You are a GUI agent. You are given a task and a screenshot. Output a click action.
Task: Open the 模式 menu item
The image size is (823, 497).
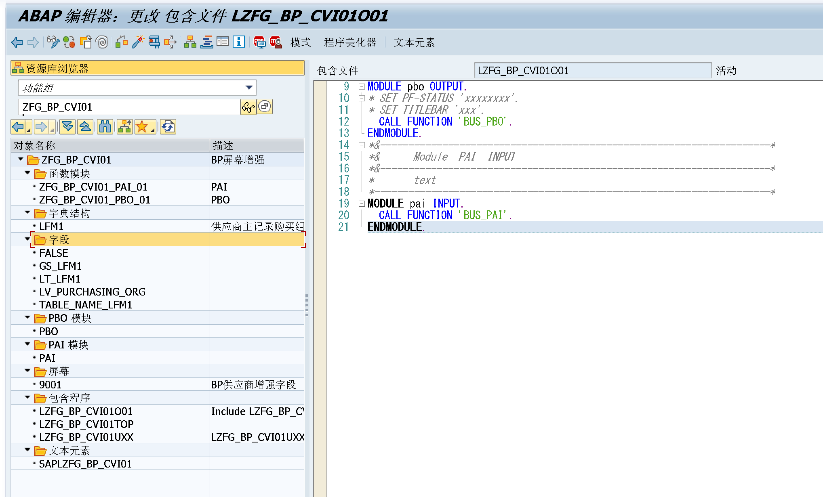point(300,42)
